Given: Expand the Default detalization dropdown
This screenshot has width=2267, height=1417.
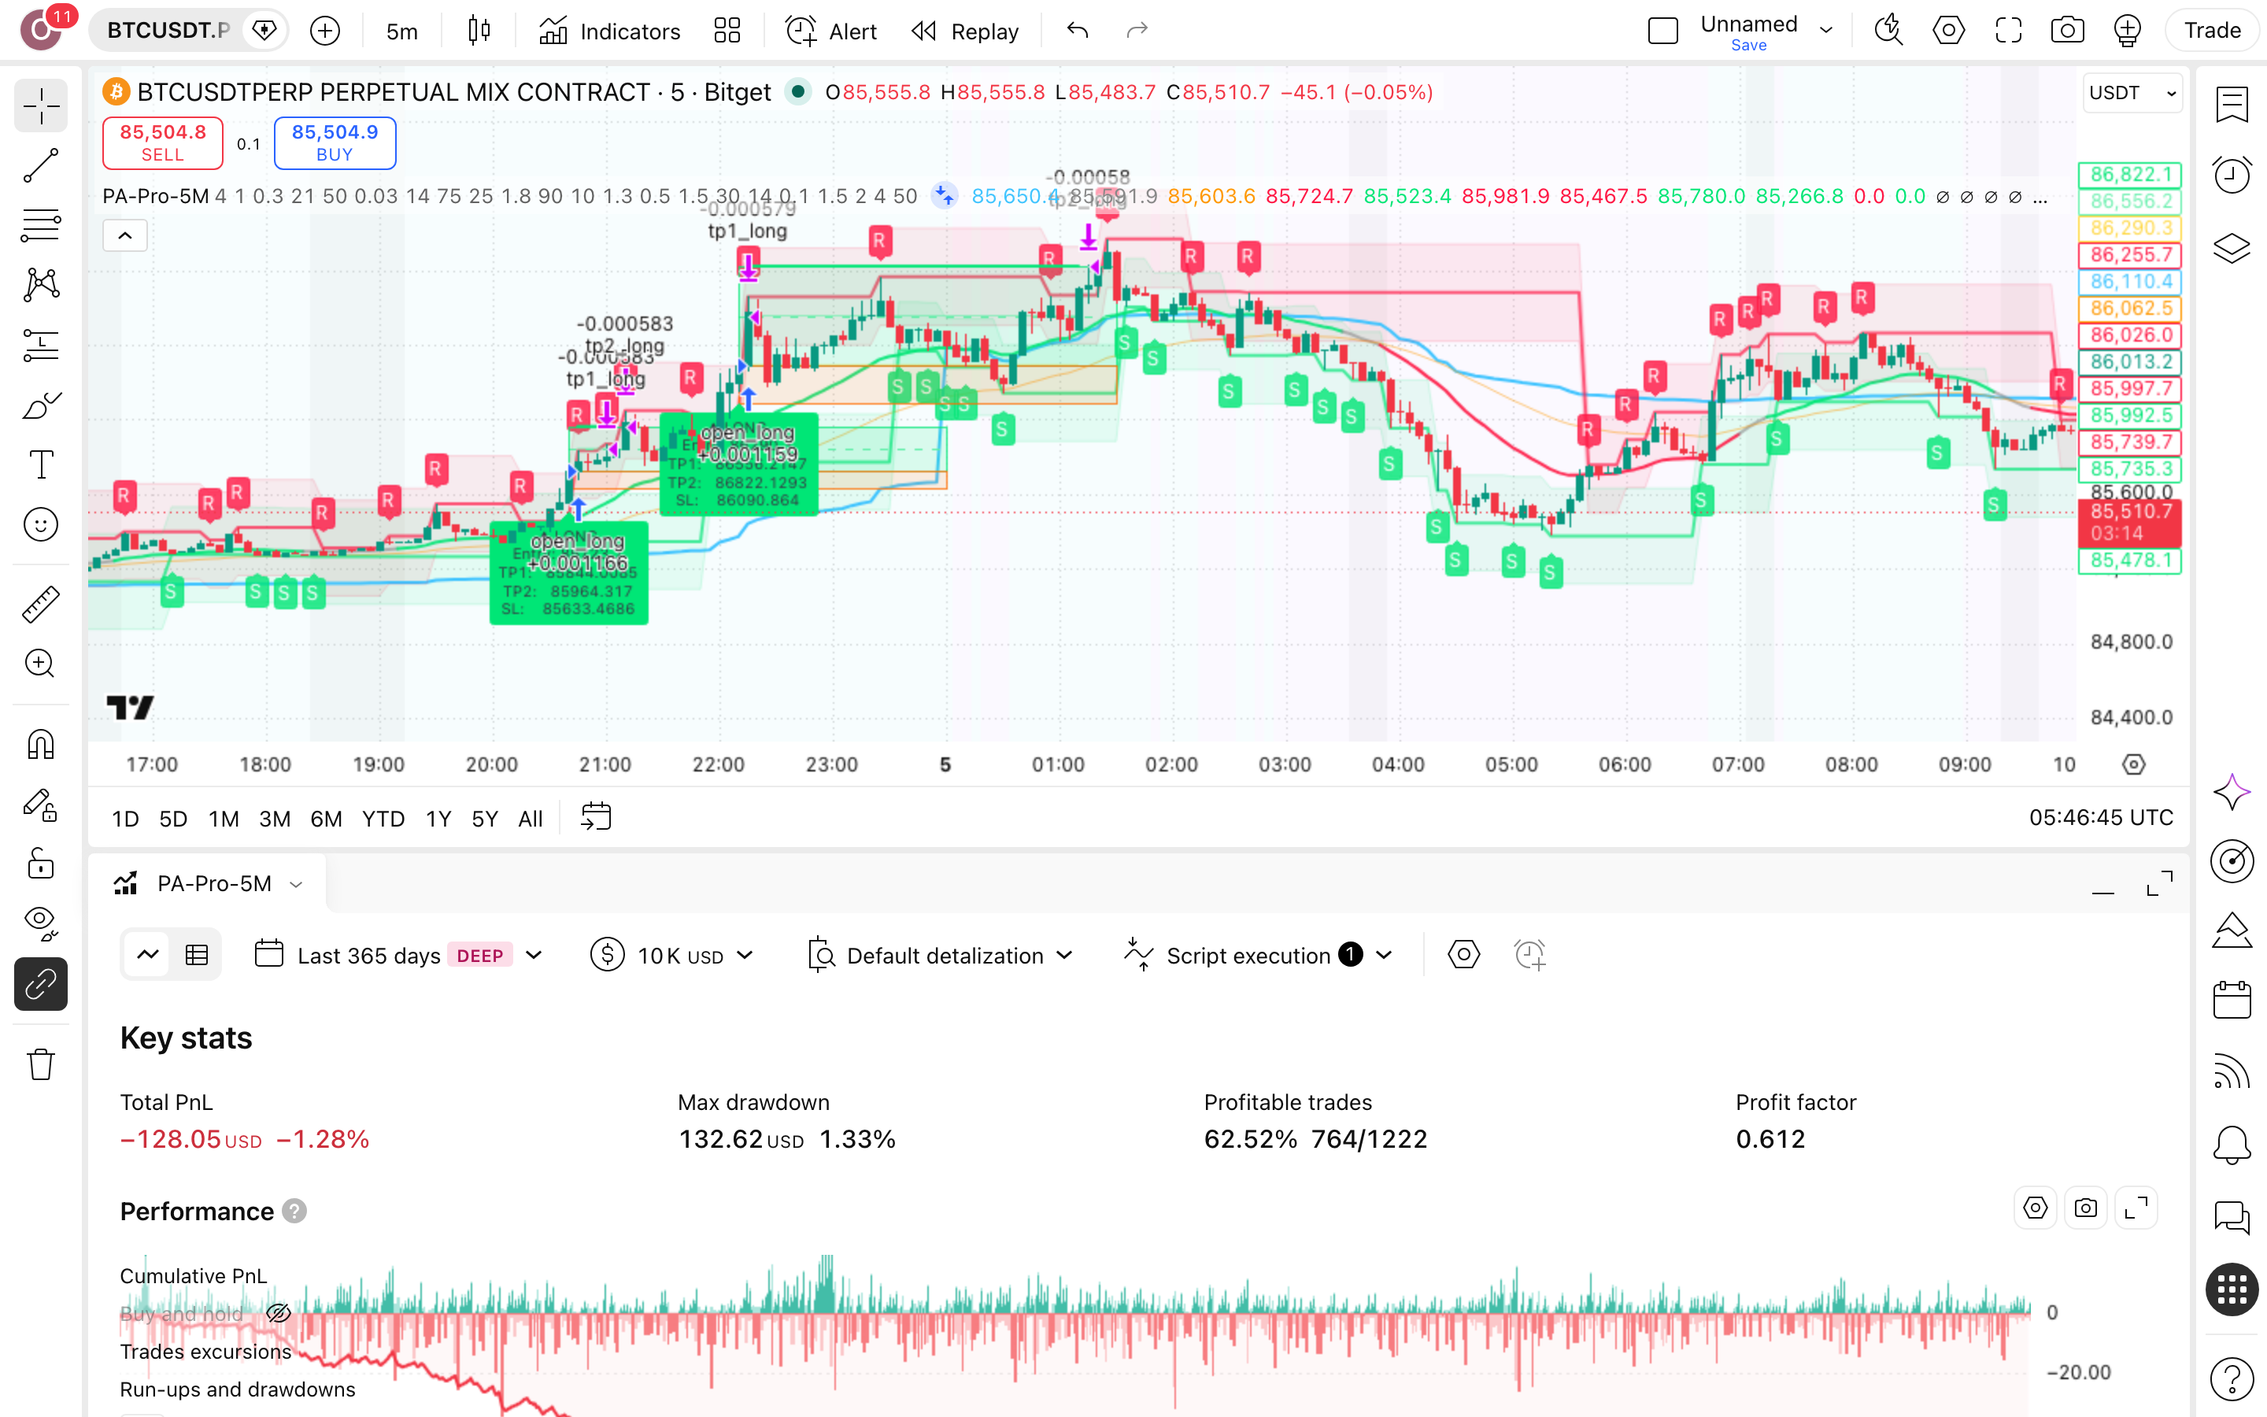Looking at the screenshot, I should tap(940, 955).
